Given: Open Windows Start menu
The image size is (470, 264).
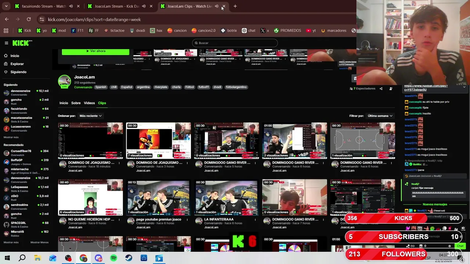Looking at the screenshot, I should click(x=7, y=258).
